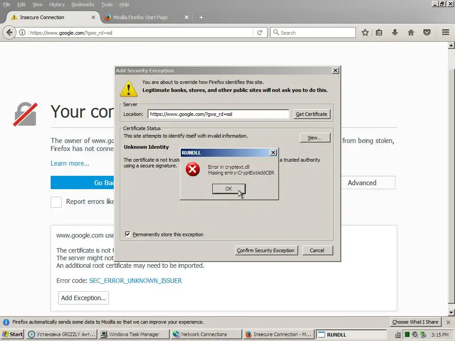Close the RUNDLL error dialog with X
Viewport: 455px width, 341px height.
click(x=273, y=153)
